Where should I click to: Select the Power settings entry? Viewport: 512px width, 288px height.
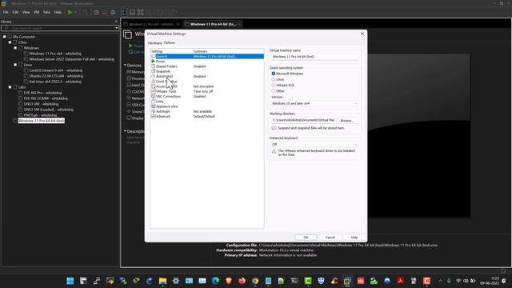tap(160, 62)
